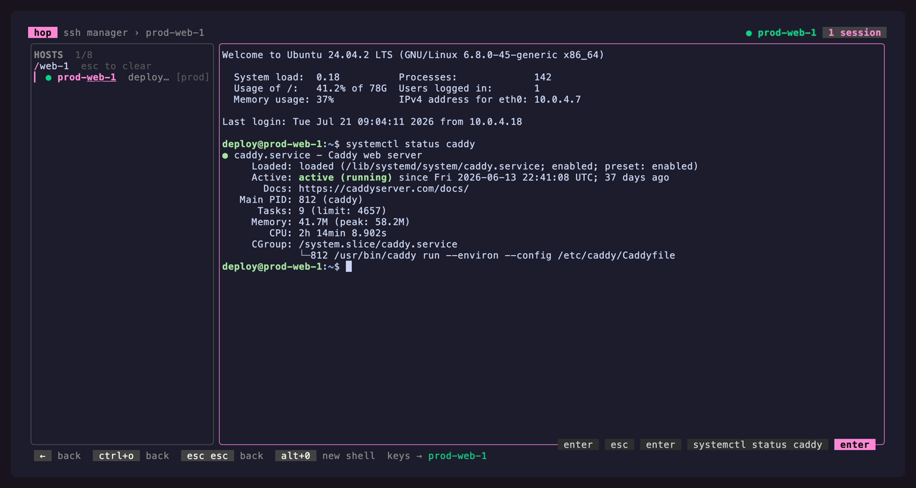Image resolution: width=916 pixels, height=488 pixels.
Task: Focus the '/web-1' host filter field
Action: click(x=51, y=66)
